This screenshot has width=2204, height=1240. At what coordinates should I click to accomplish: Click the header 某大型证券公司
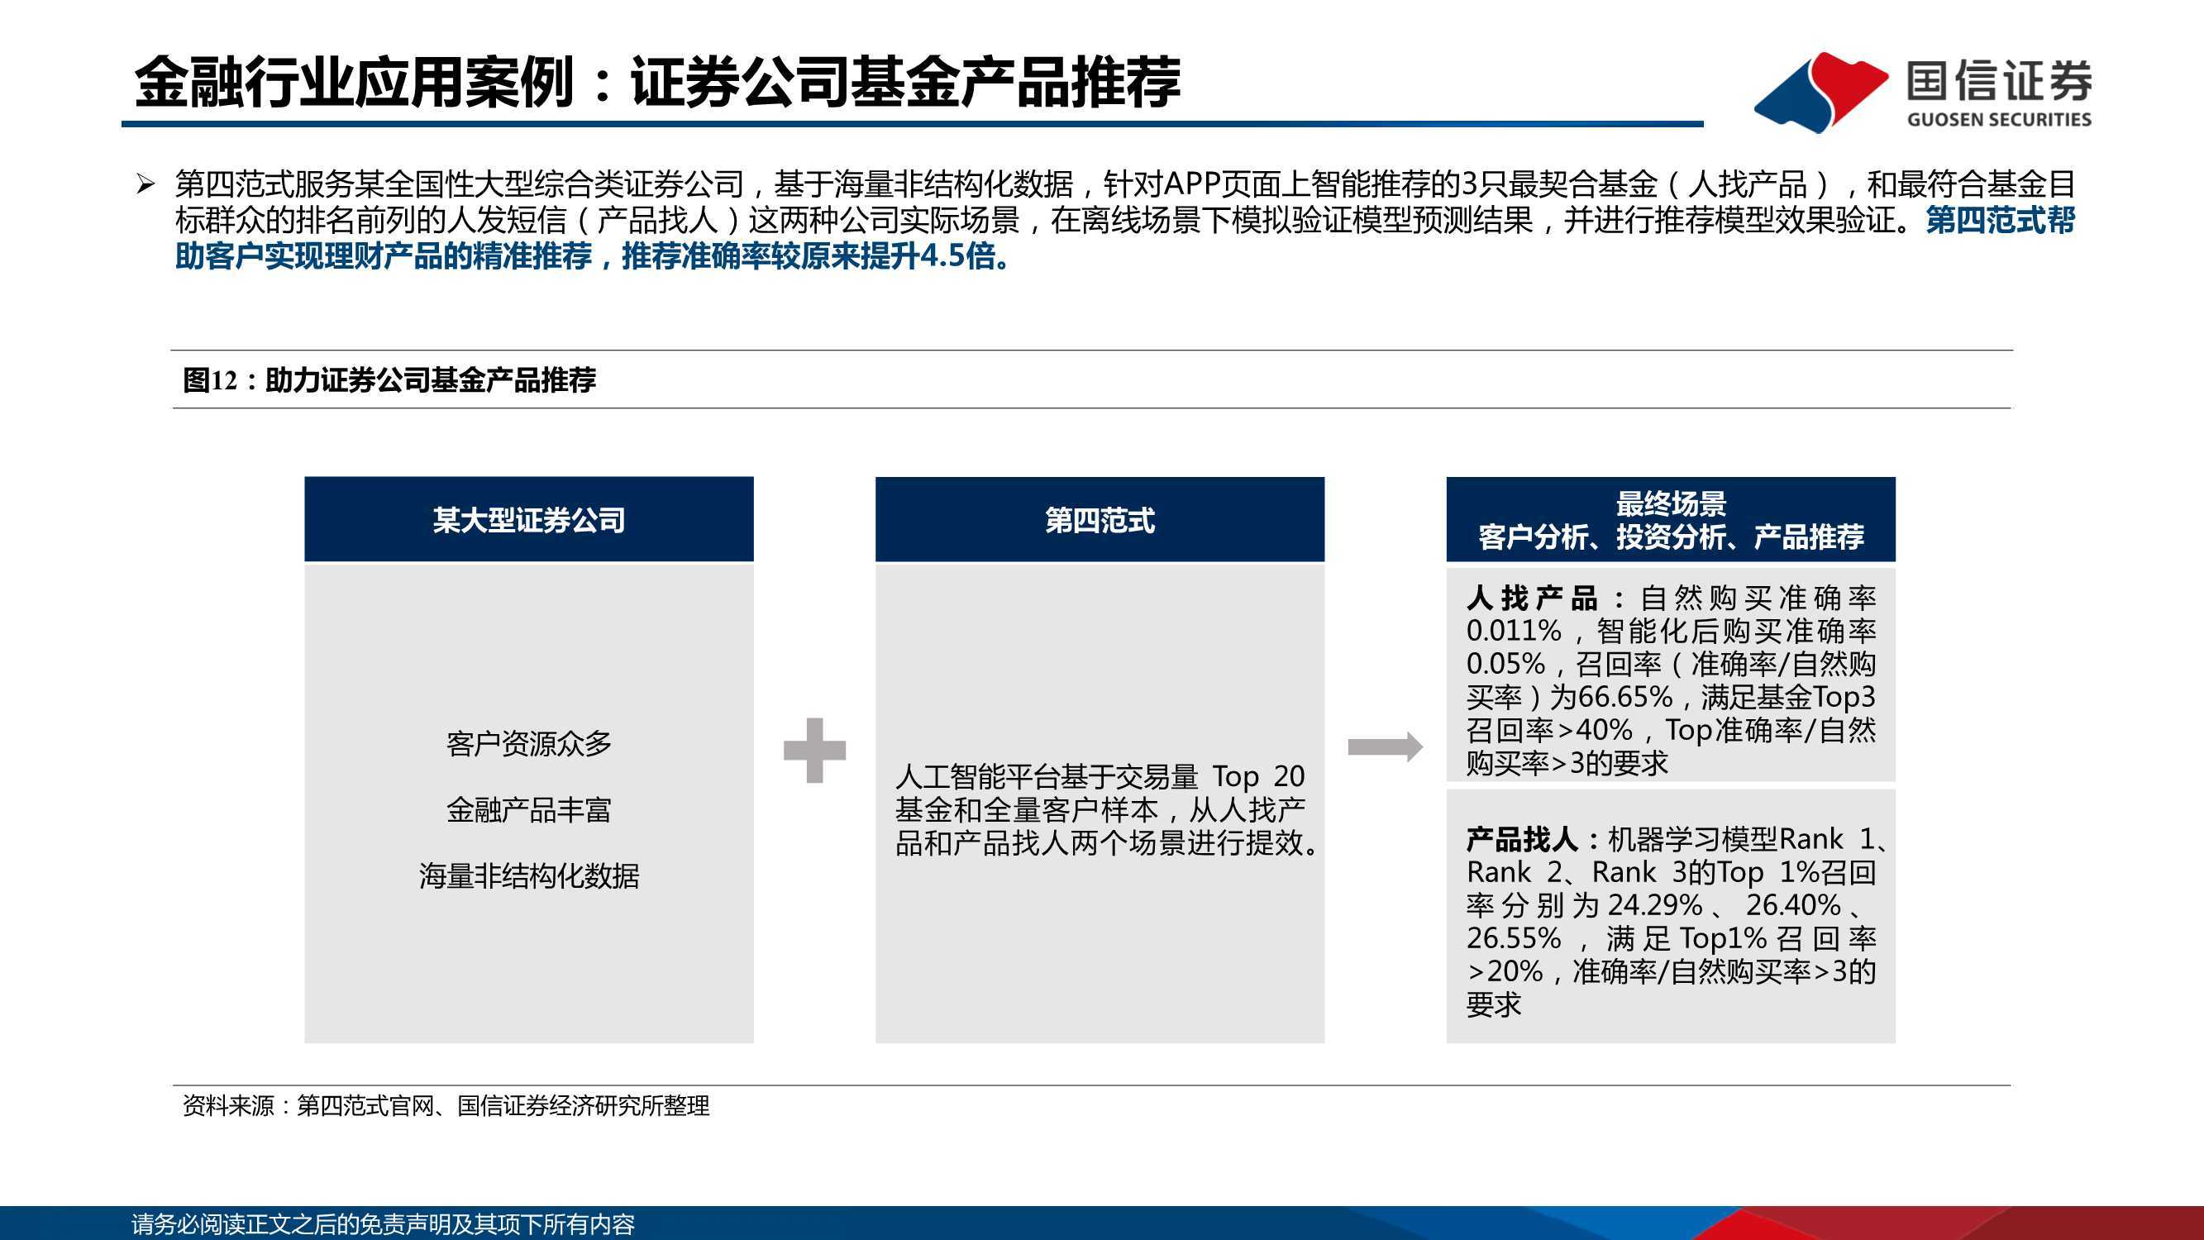click(529, 519)
